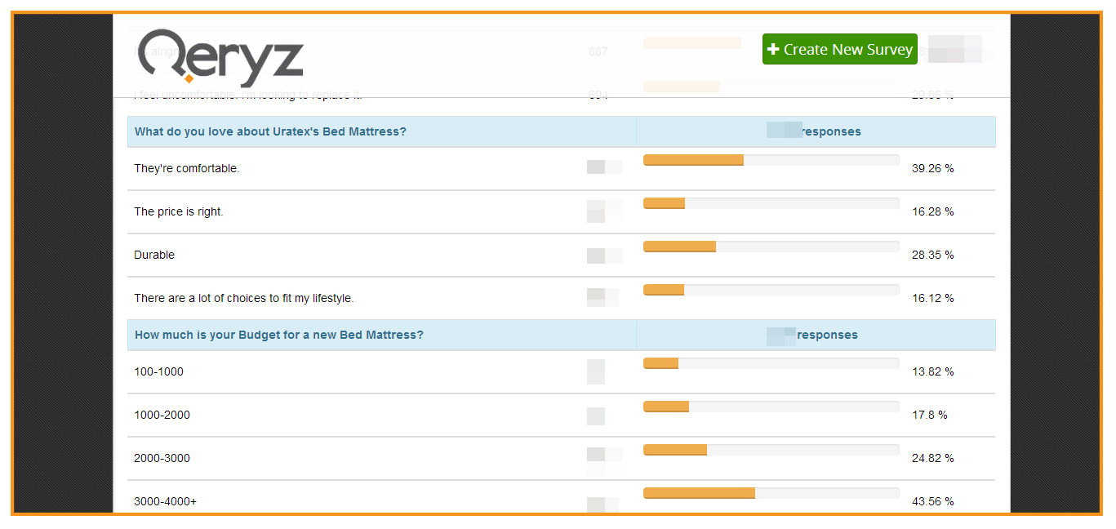Click the gray response icon beside Durable
This screenshot has height=529, width=1116.
pos(603,253)
